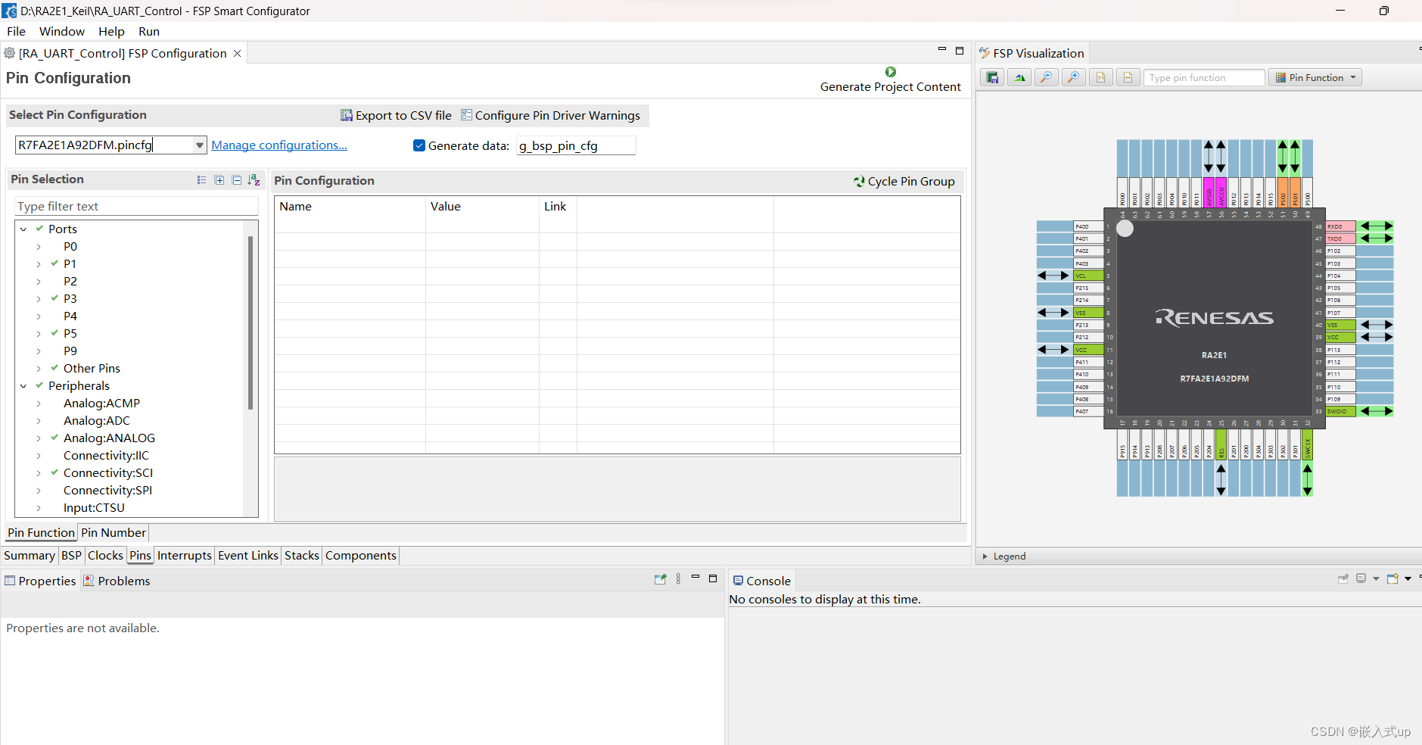1422x745 pixels.
Task: Click the RXD0 pin on the chip diagram
Action: point(1340,226)
